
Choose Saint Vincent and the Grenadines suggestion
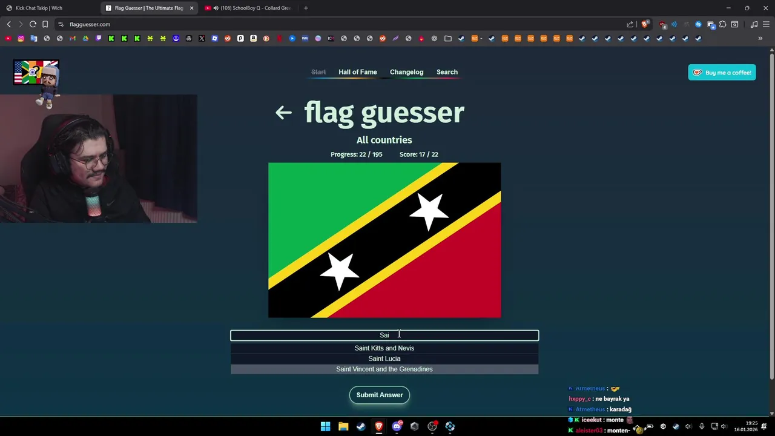[x=384, y=369]
